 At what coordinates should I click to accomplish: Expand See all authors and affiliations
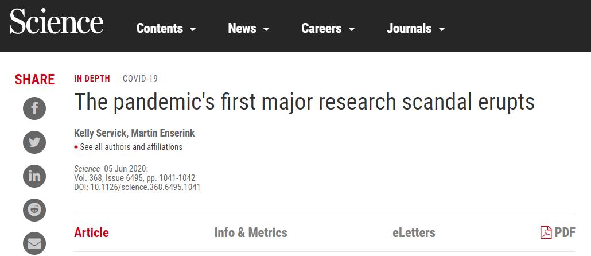pos(131,147)
